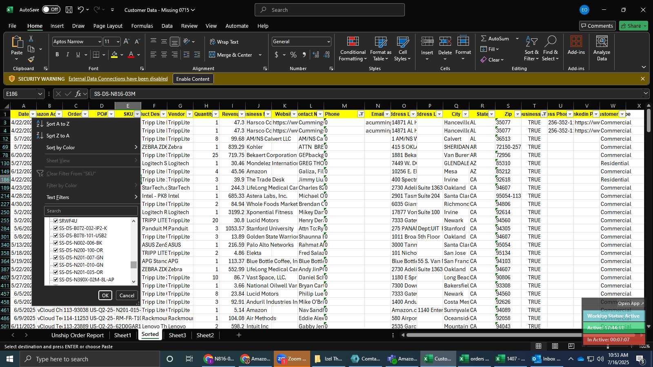Click the title bar Search box
The width and height of the screenshot is (653, 367).
click(330, 10)
